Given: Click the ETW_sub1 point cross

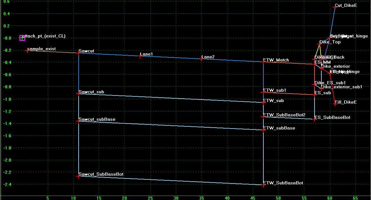Looking at the screenshot, I should (x=263, y=92).
